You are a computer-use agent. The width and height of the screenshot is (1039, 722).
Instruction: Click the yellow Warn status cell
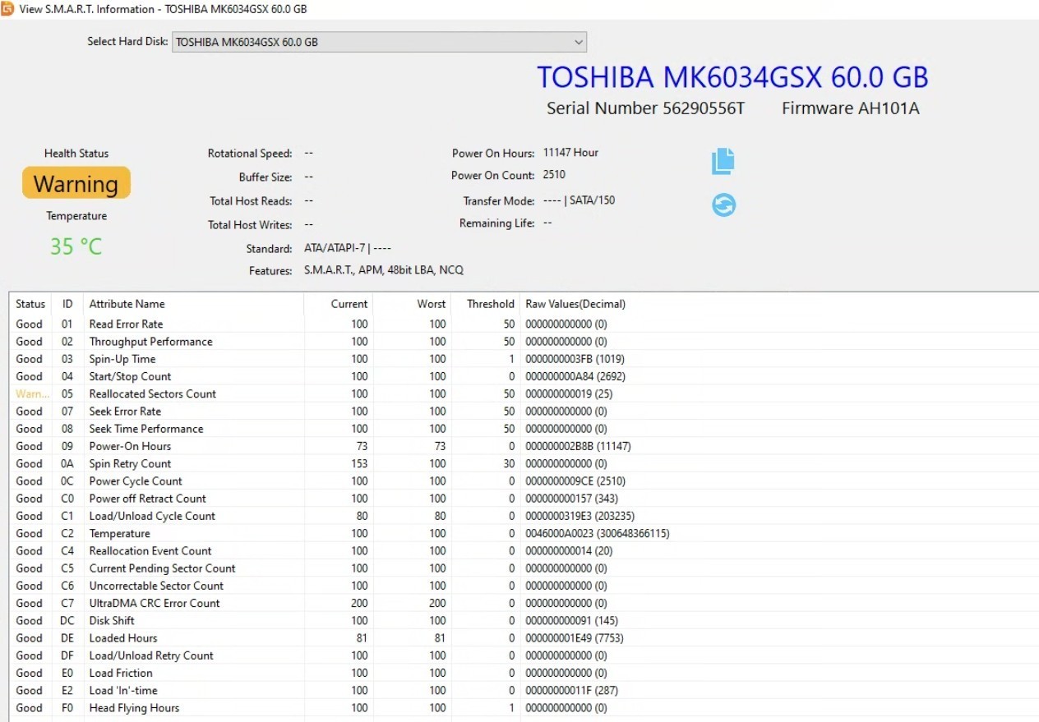coord(32,393)
